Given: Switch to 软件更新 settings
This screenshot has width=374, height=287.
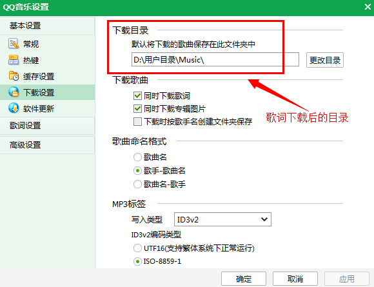Looking at the screenshot, I should (48, 108).
